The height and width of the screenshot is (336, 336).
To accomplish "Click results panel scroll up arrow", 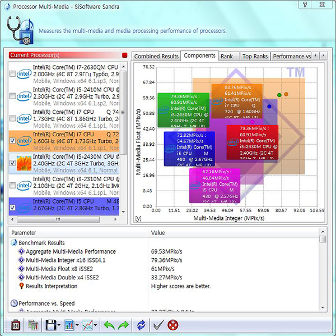I will (x=323, y=232).
